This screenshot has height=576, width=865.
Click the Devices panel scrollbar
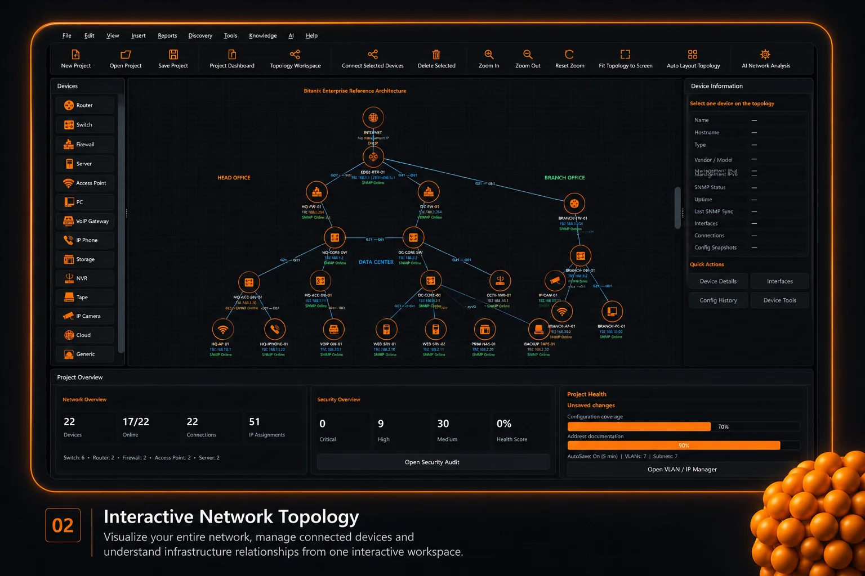click(x=121, y=227)
